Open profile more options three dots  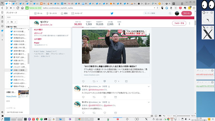pyautogui.click(x=189, y=23)
